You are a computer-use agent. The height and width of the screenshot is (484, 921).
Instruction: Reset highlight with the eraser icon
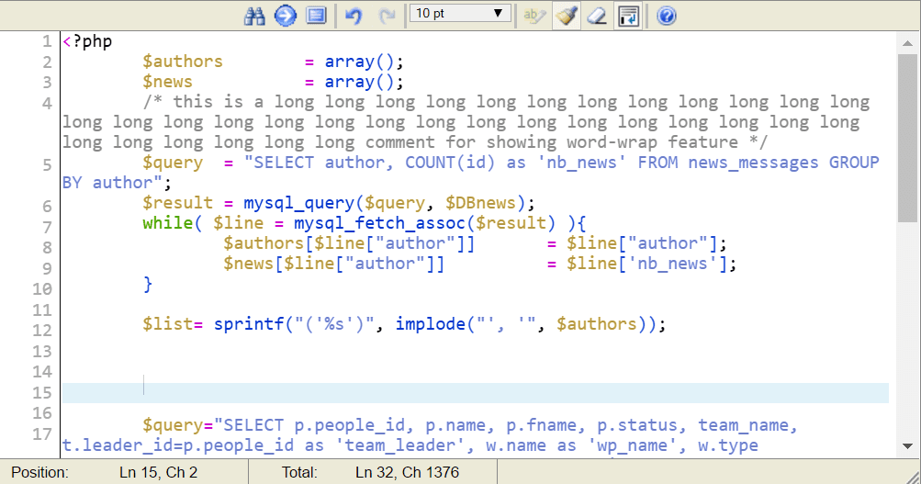[x=598, y=16]
